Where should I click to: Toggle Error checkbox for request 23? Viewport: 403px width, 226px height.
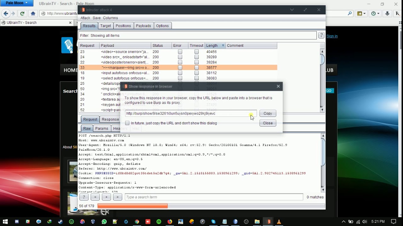(180, 51)
